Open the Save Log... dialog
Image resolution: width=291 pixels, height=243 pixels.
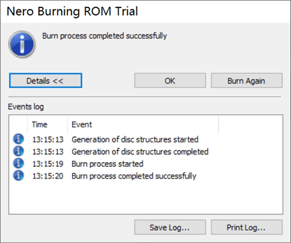(x=170, y=227)
